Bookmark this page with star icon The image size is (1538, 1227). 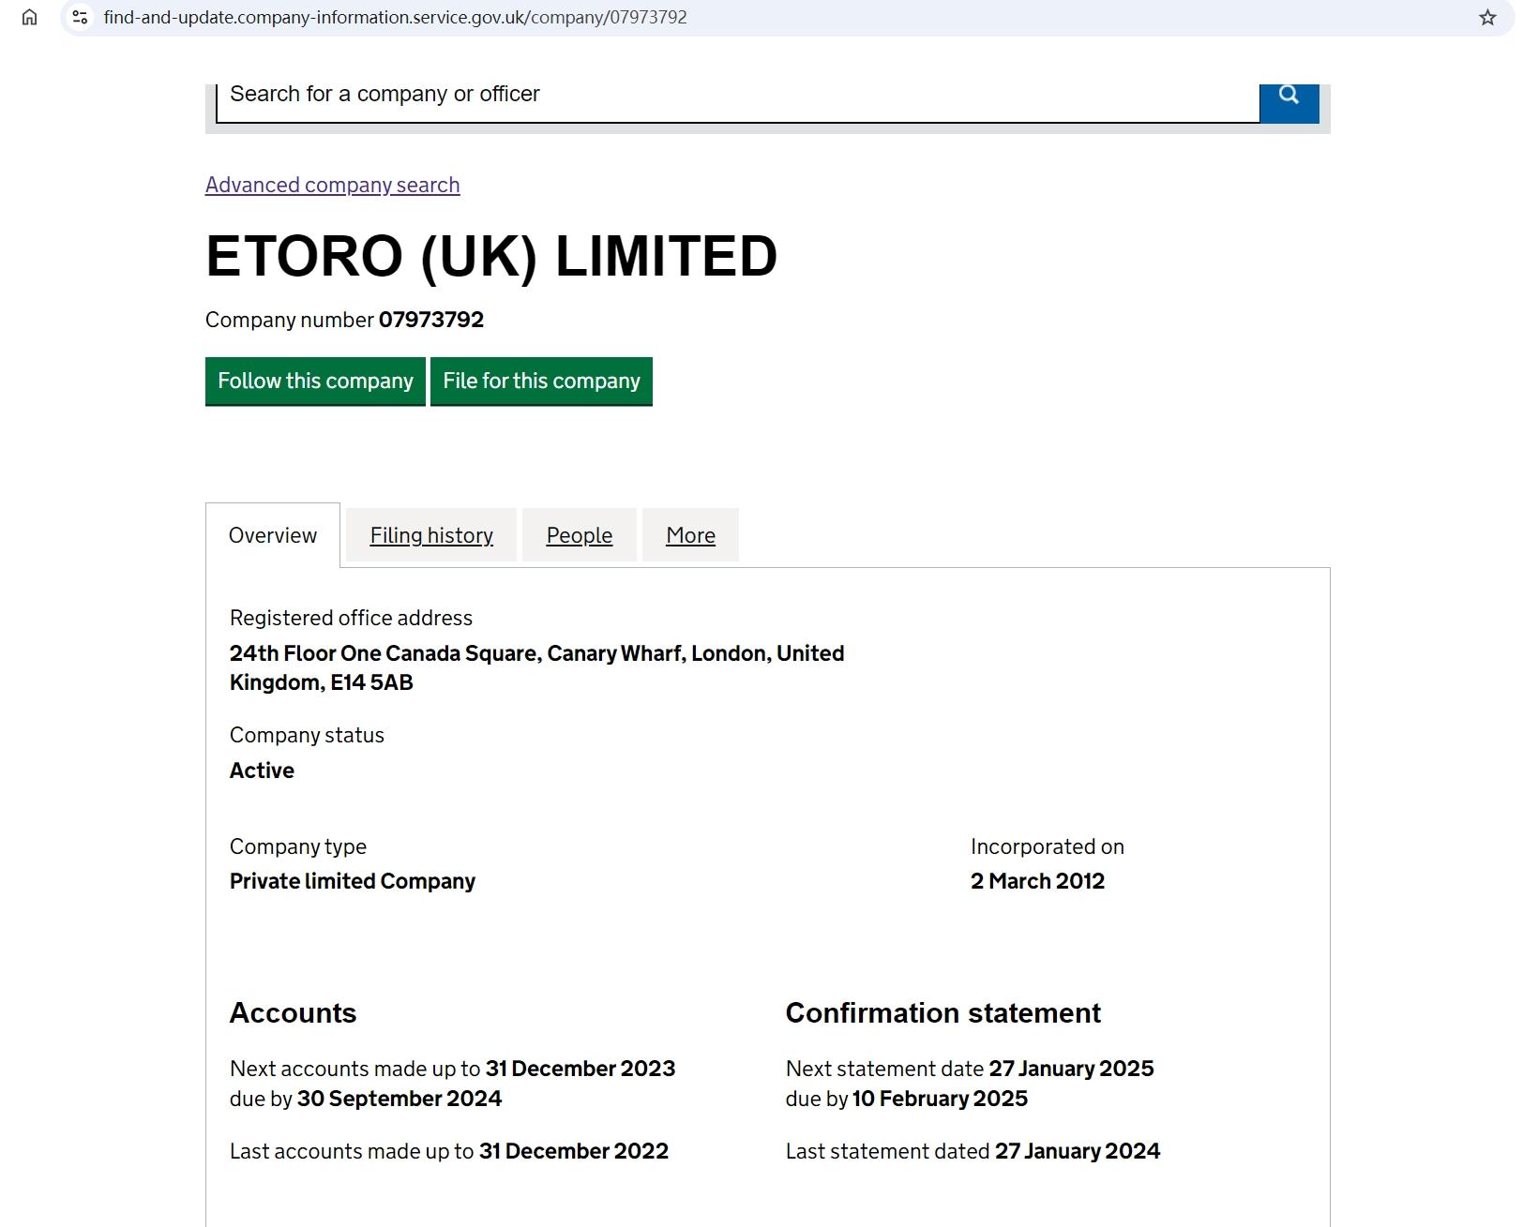(x=1487, y=17)
